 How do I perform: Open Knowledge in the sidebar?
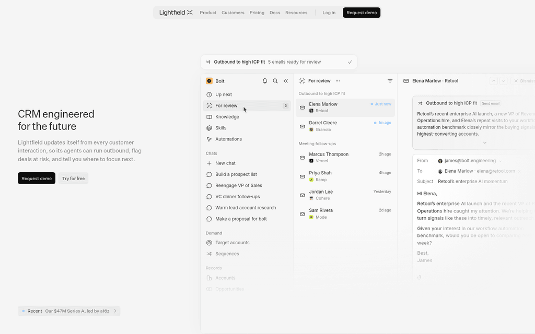tap(247, 117)
